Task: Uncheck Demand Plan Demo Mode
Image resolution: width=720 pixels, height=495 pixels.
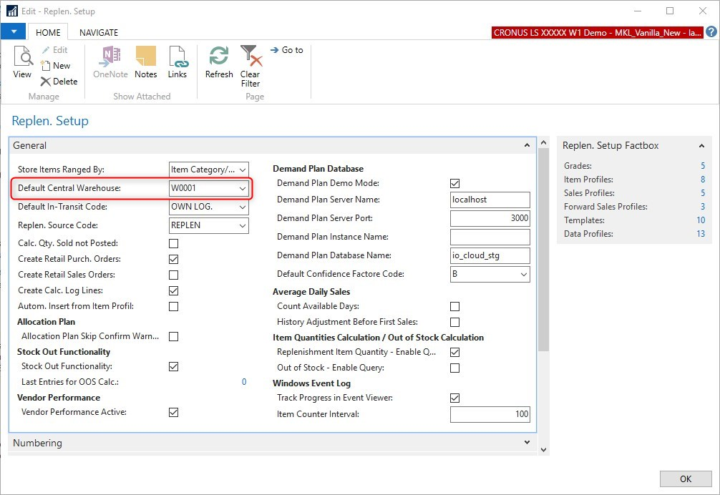Action: [x=454, y=184]
